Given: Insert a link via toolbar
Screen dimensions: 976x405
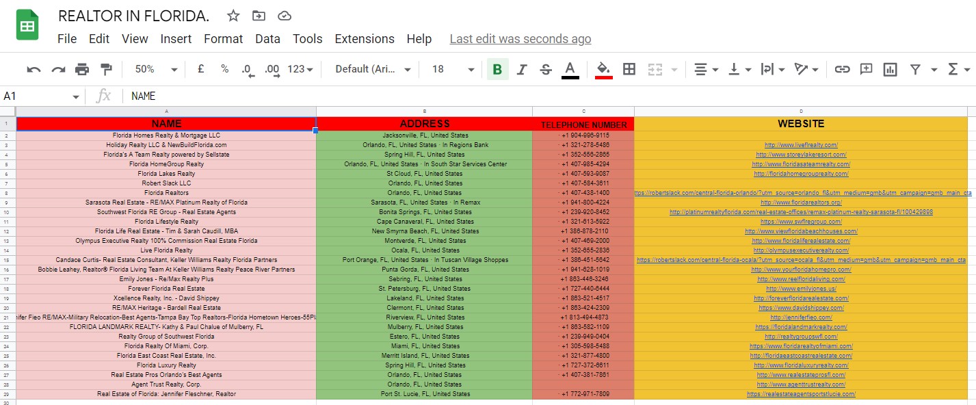Looking at the screenshot, I should click(x=842, y=69).
